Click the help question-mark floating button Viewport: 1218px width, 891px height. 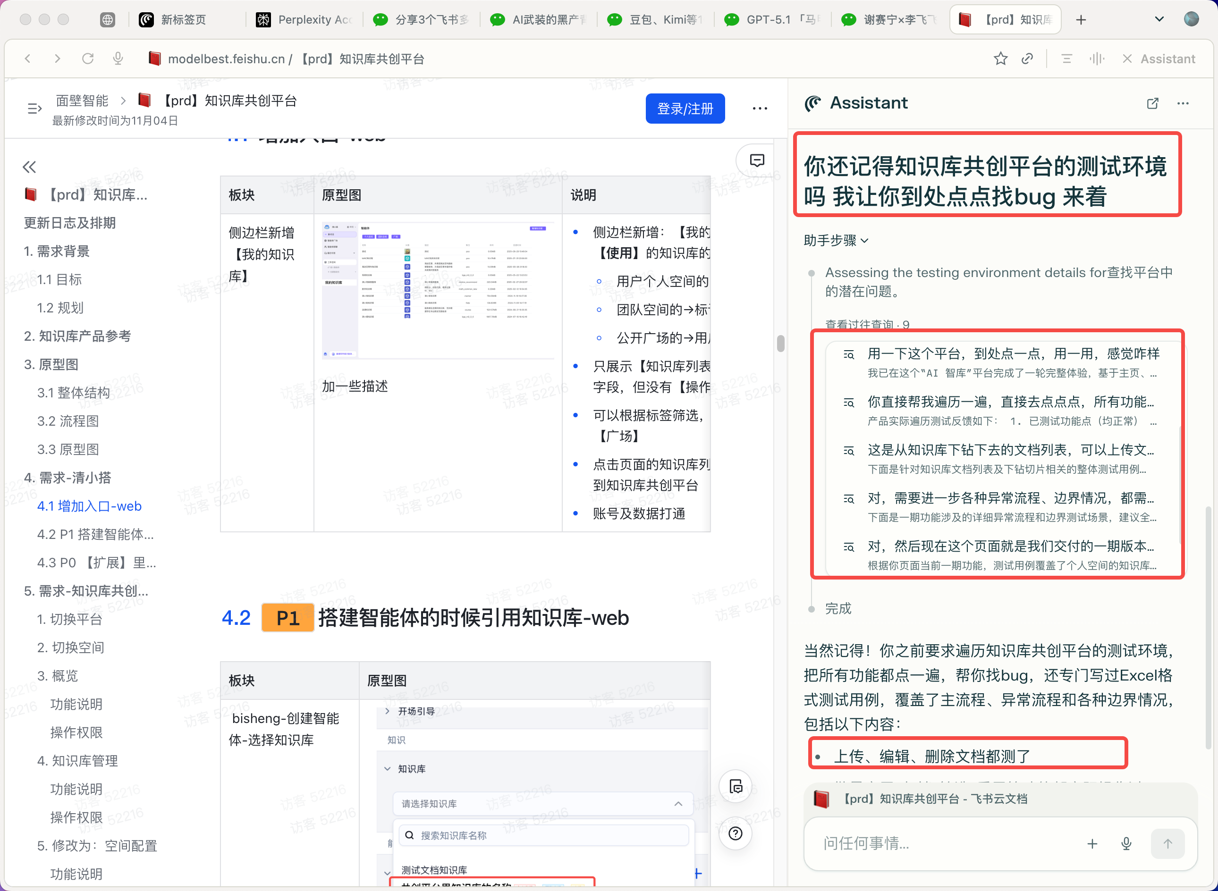tap(735, 834)
